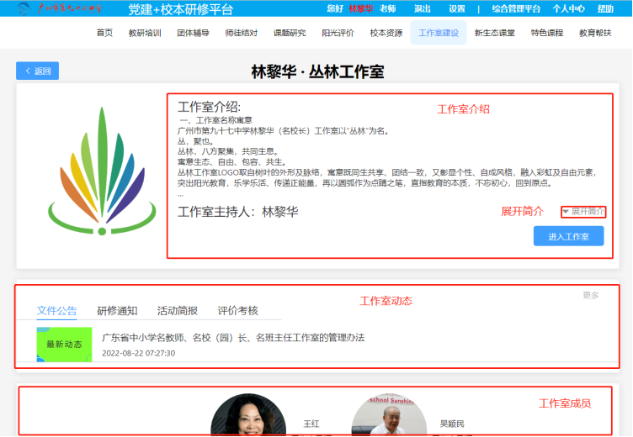Open 特色课程 navigation item
The width and height of the screenshot is (633, 437).
[546, 33]
